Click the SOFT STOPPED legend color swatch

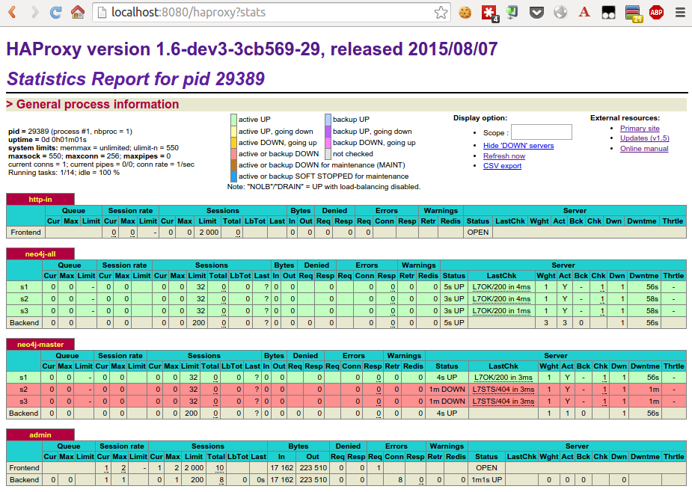pos(233,176)
